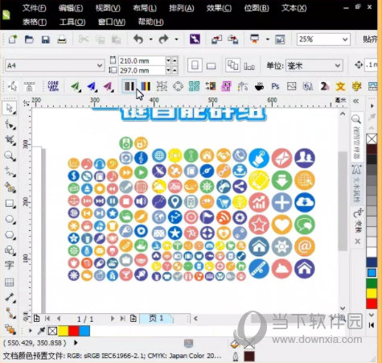Click the coffee cup plugin icon
The width and height of the screenshot is (382, 363).
[259, 86]
